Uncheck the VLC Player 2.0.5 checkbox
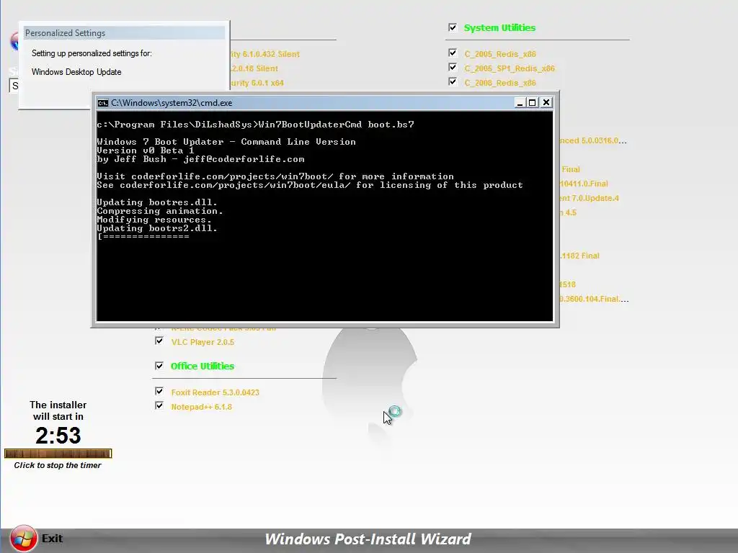 click(159, 341)
